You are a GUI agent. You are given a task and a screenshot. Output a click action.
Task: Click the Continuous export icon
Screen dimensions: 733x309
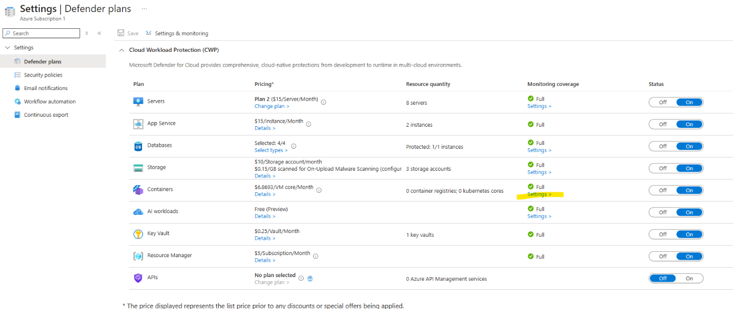[x=17, y=115]
